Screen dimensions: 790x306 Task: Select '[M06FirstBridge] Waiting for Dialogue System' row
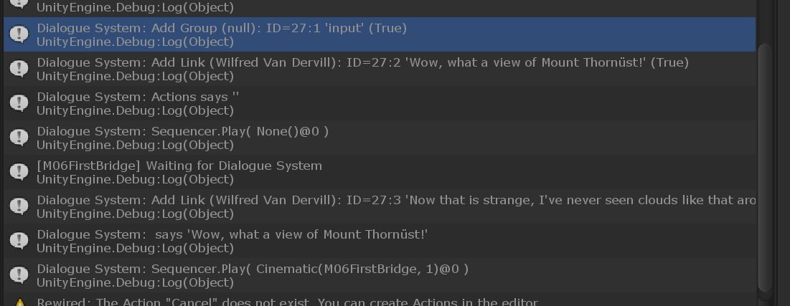380,172
